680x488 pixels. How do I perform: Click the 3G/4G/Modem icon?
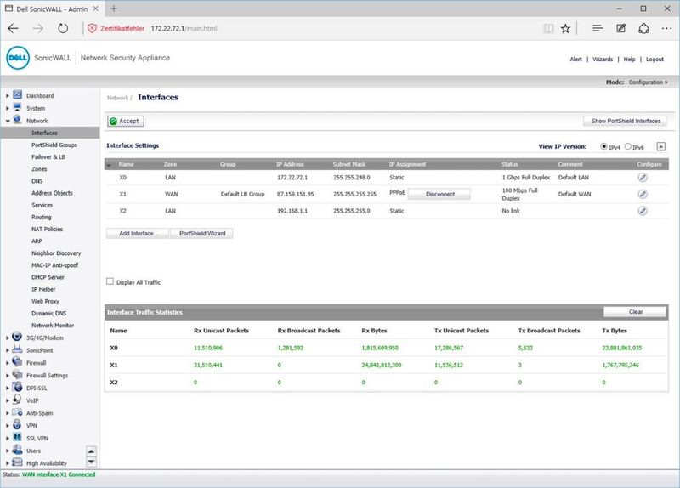tap(17, 337)
